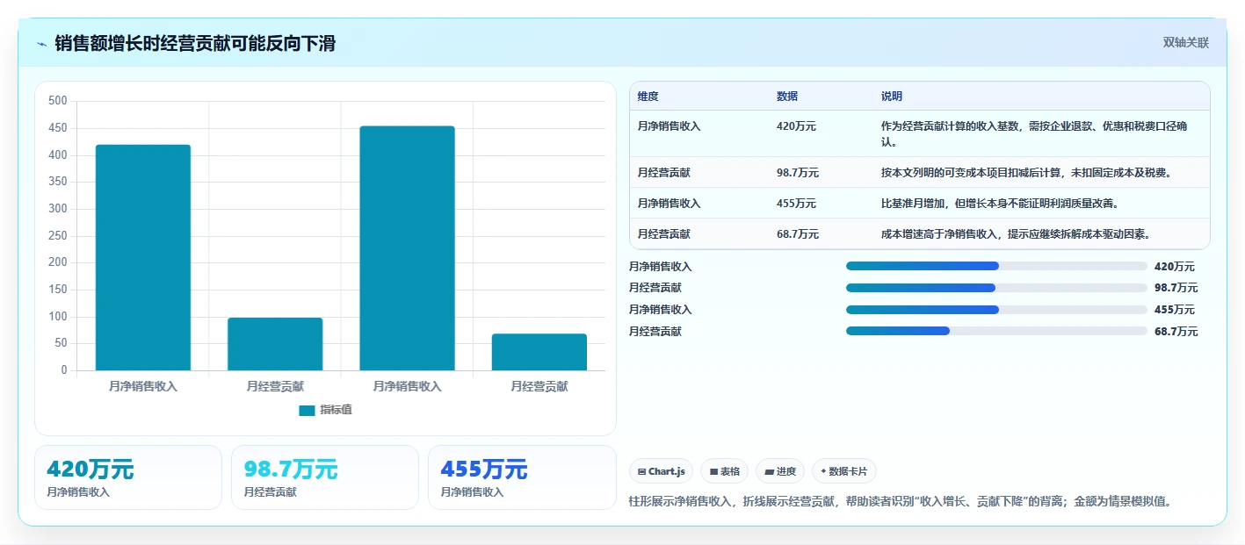Open the 455万元 data card
Viewport: 1245px width, 545px height.
(522, 477)
